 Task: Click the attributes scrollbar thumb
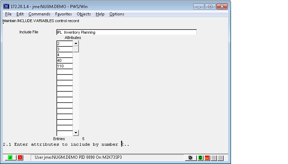click(76, 49)
